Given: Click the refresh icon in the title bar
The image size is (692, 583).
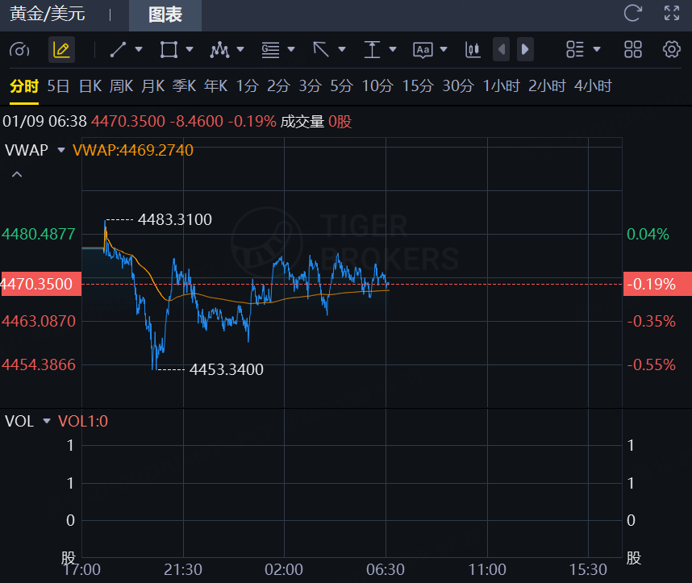Looking at the screenshot, I should click(x=633, y=13).
